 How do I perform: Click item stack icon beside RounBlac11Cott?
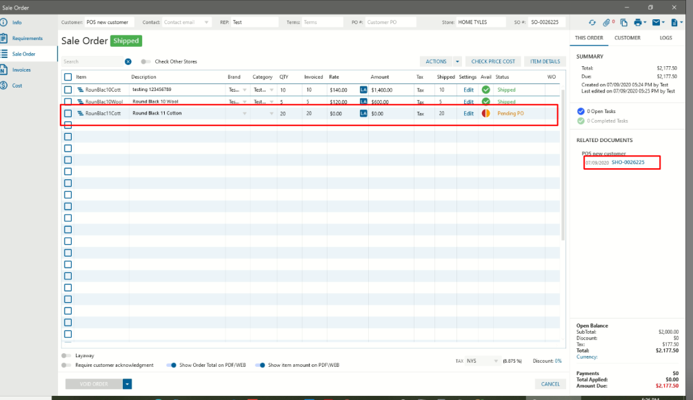pos(81,113)
